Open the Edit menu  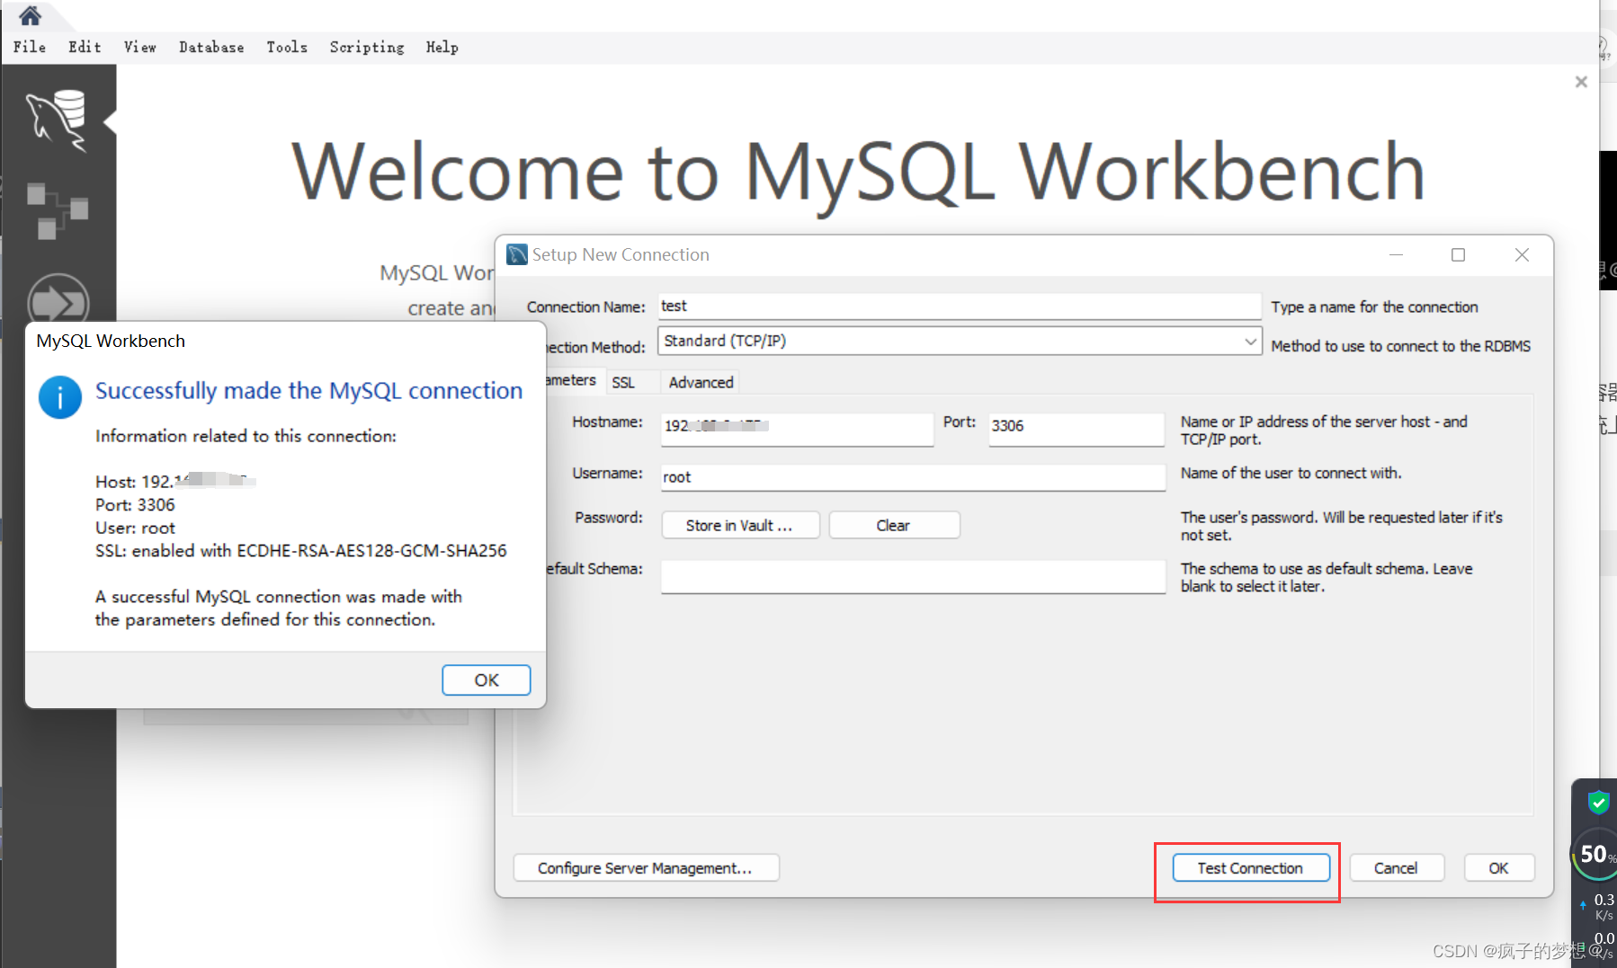85,47
